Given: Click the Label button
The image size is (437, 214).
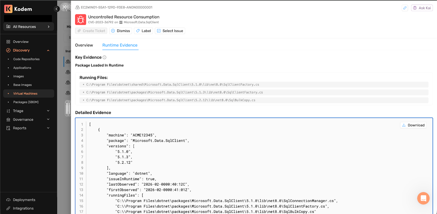Looking at the screenshot, I should point(143,31).
